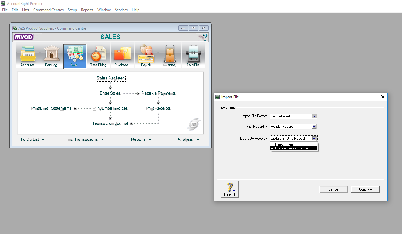This screenshot has height=234, width=402.
Task: Expand the Reports dropdown in Command Centre
Action: [141, 139]
